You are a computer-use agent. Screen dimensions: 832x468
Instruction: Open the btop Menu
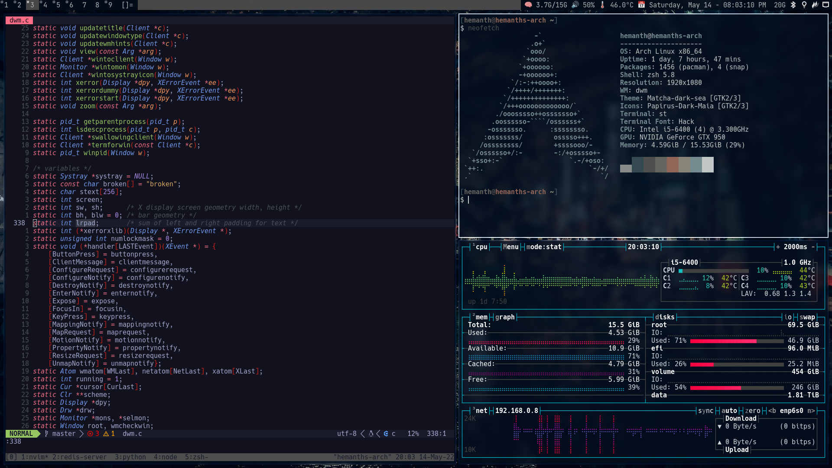click(x=510, y=247)
